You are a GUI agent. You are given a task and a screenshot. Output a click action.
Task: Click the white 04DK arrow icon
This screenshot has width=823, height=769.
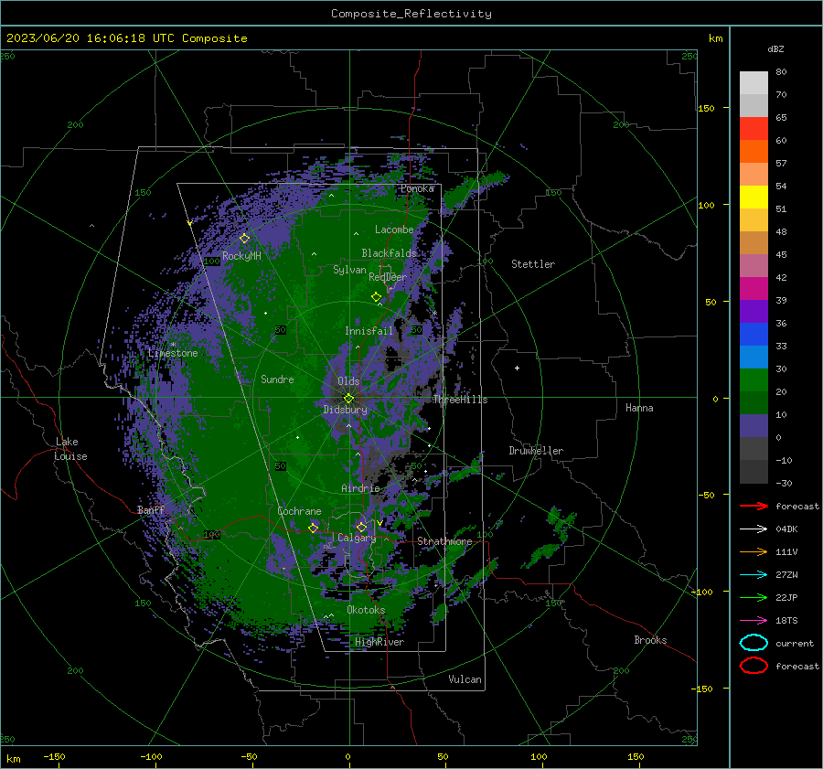tap(754, 529)
